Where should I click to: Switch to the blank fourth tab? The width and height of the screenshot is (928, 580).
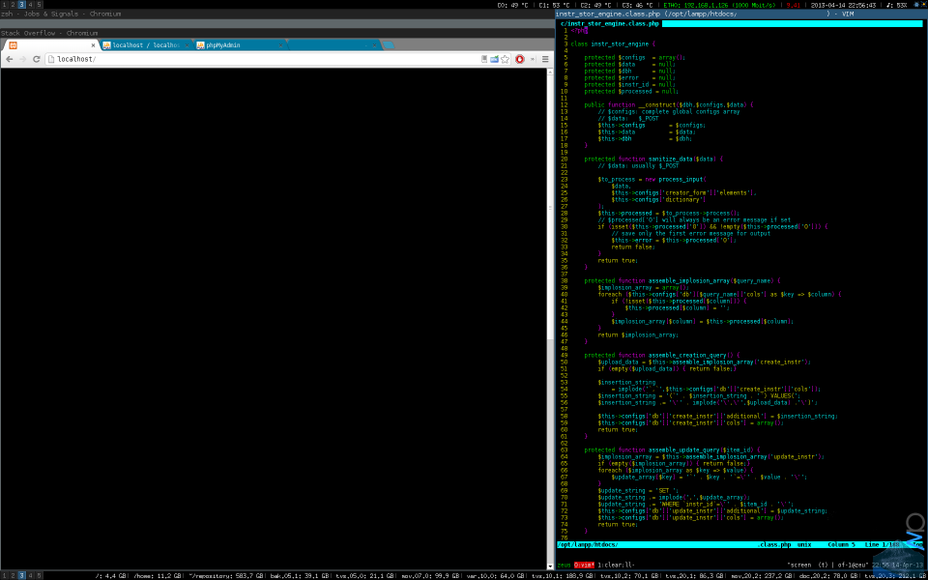coord(334,45)
